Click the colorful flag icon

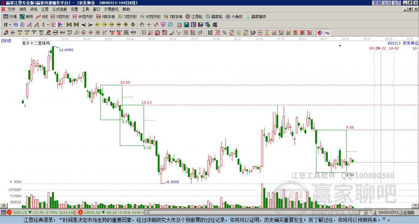(61, 25)
